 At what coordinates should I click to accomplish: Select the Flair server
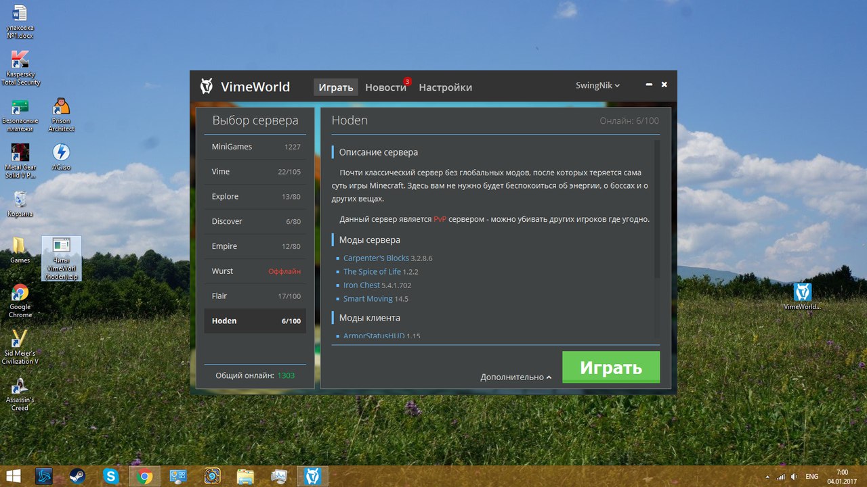click(x=255, y=296)
